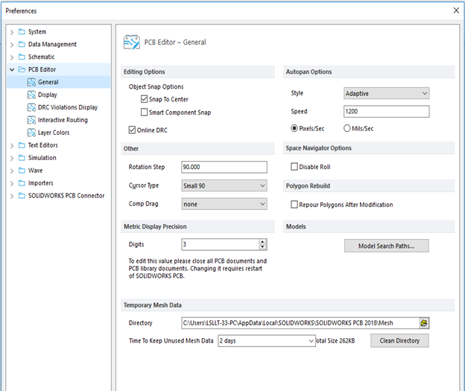Open the Cursor Type dropdown
Image resolution: width=465 pixels, height=391 pixels.
pos(224,186)
